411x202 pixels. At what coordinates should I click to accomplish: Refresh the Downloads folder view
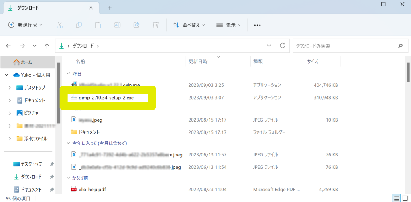click(x=282, y=46)
